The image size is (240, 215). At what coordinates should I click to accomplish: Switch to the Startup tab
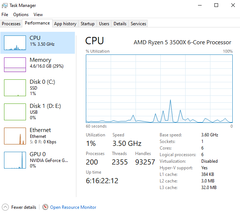[x=88, y=24]
